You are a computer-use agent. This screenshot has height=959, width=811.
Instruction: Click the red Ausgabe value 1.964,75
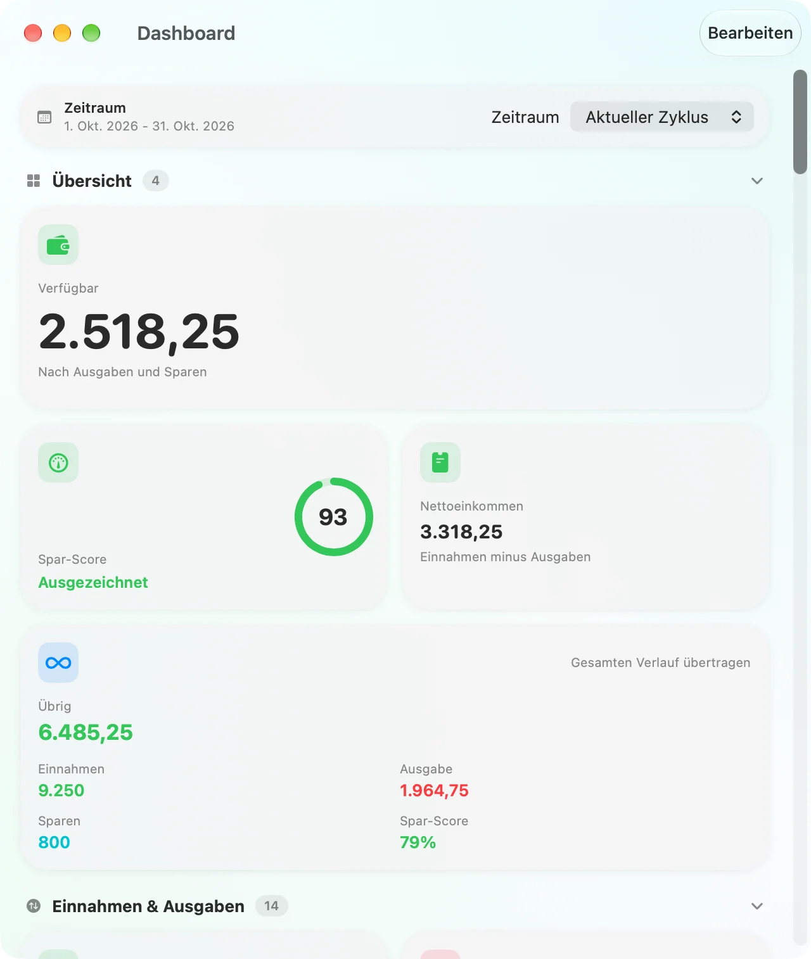pyautogui.click(x=434, y=791)
